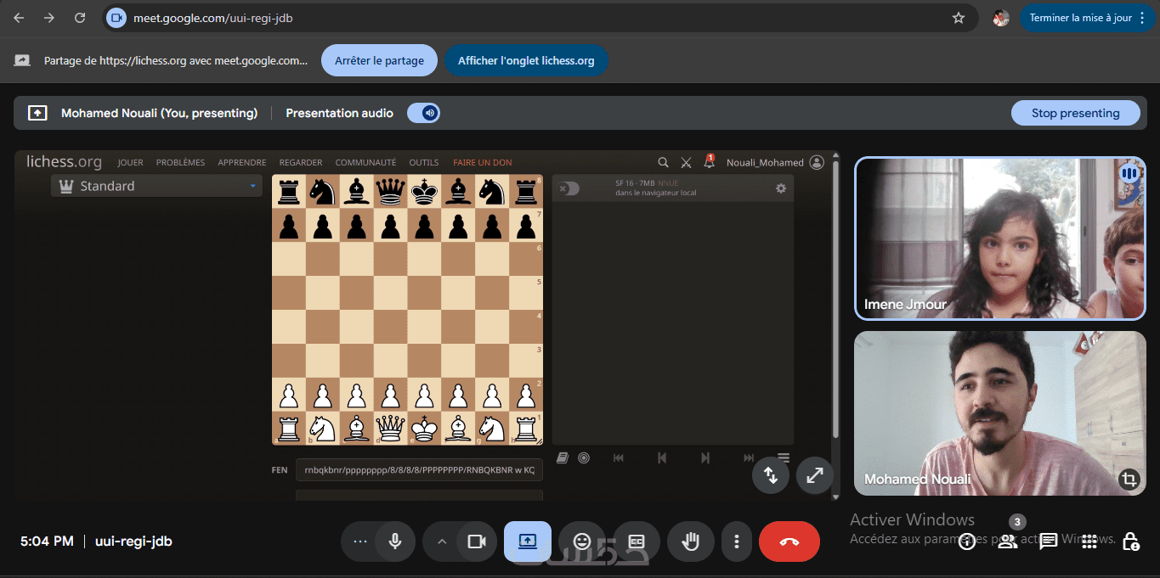
Task: Click the white pawn on e2
Action: [424, 395]
